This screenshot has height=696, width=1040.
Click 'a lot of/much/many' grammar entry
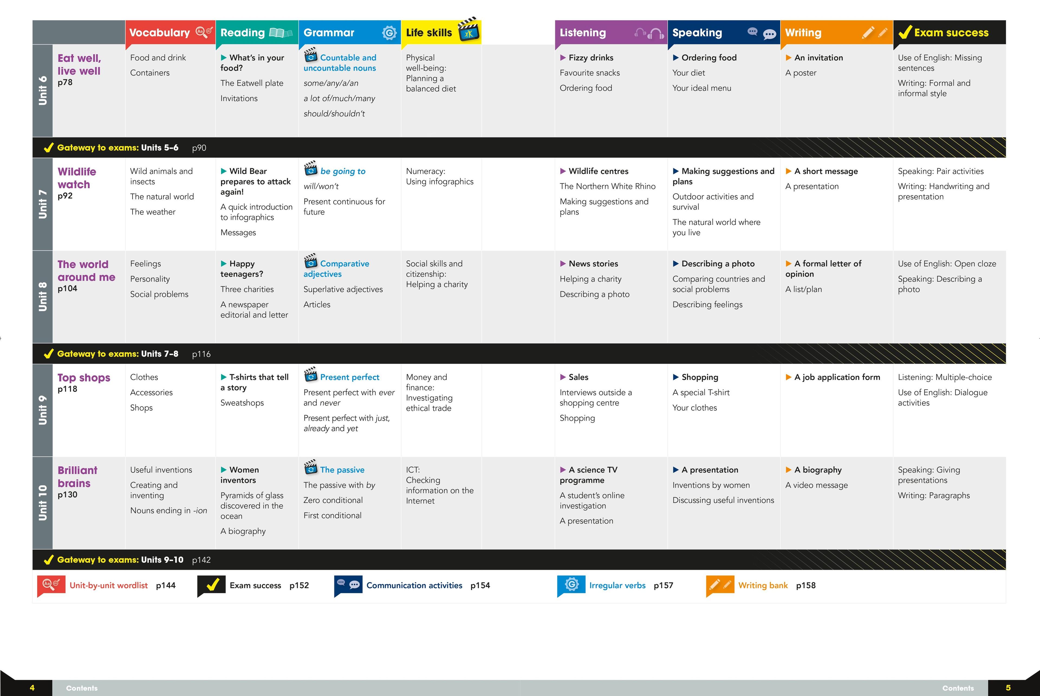pos(339,98)
